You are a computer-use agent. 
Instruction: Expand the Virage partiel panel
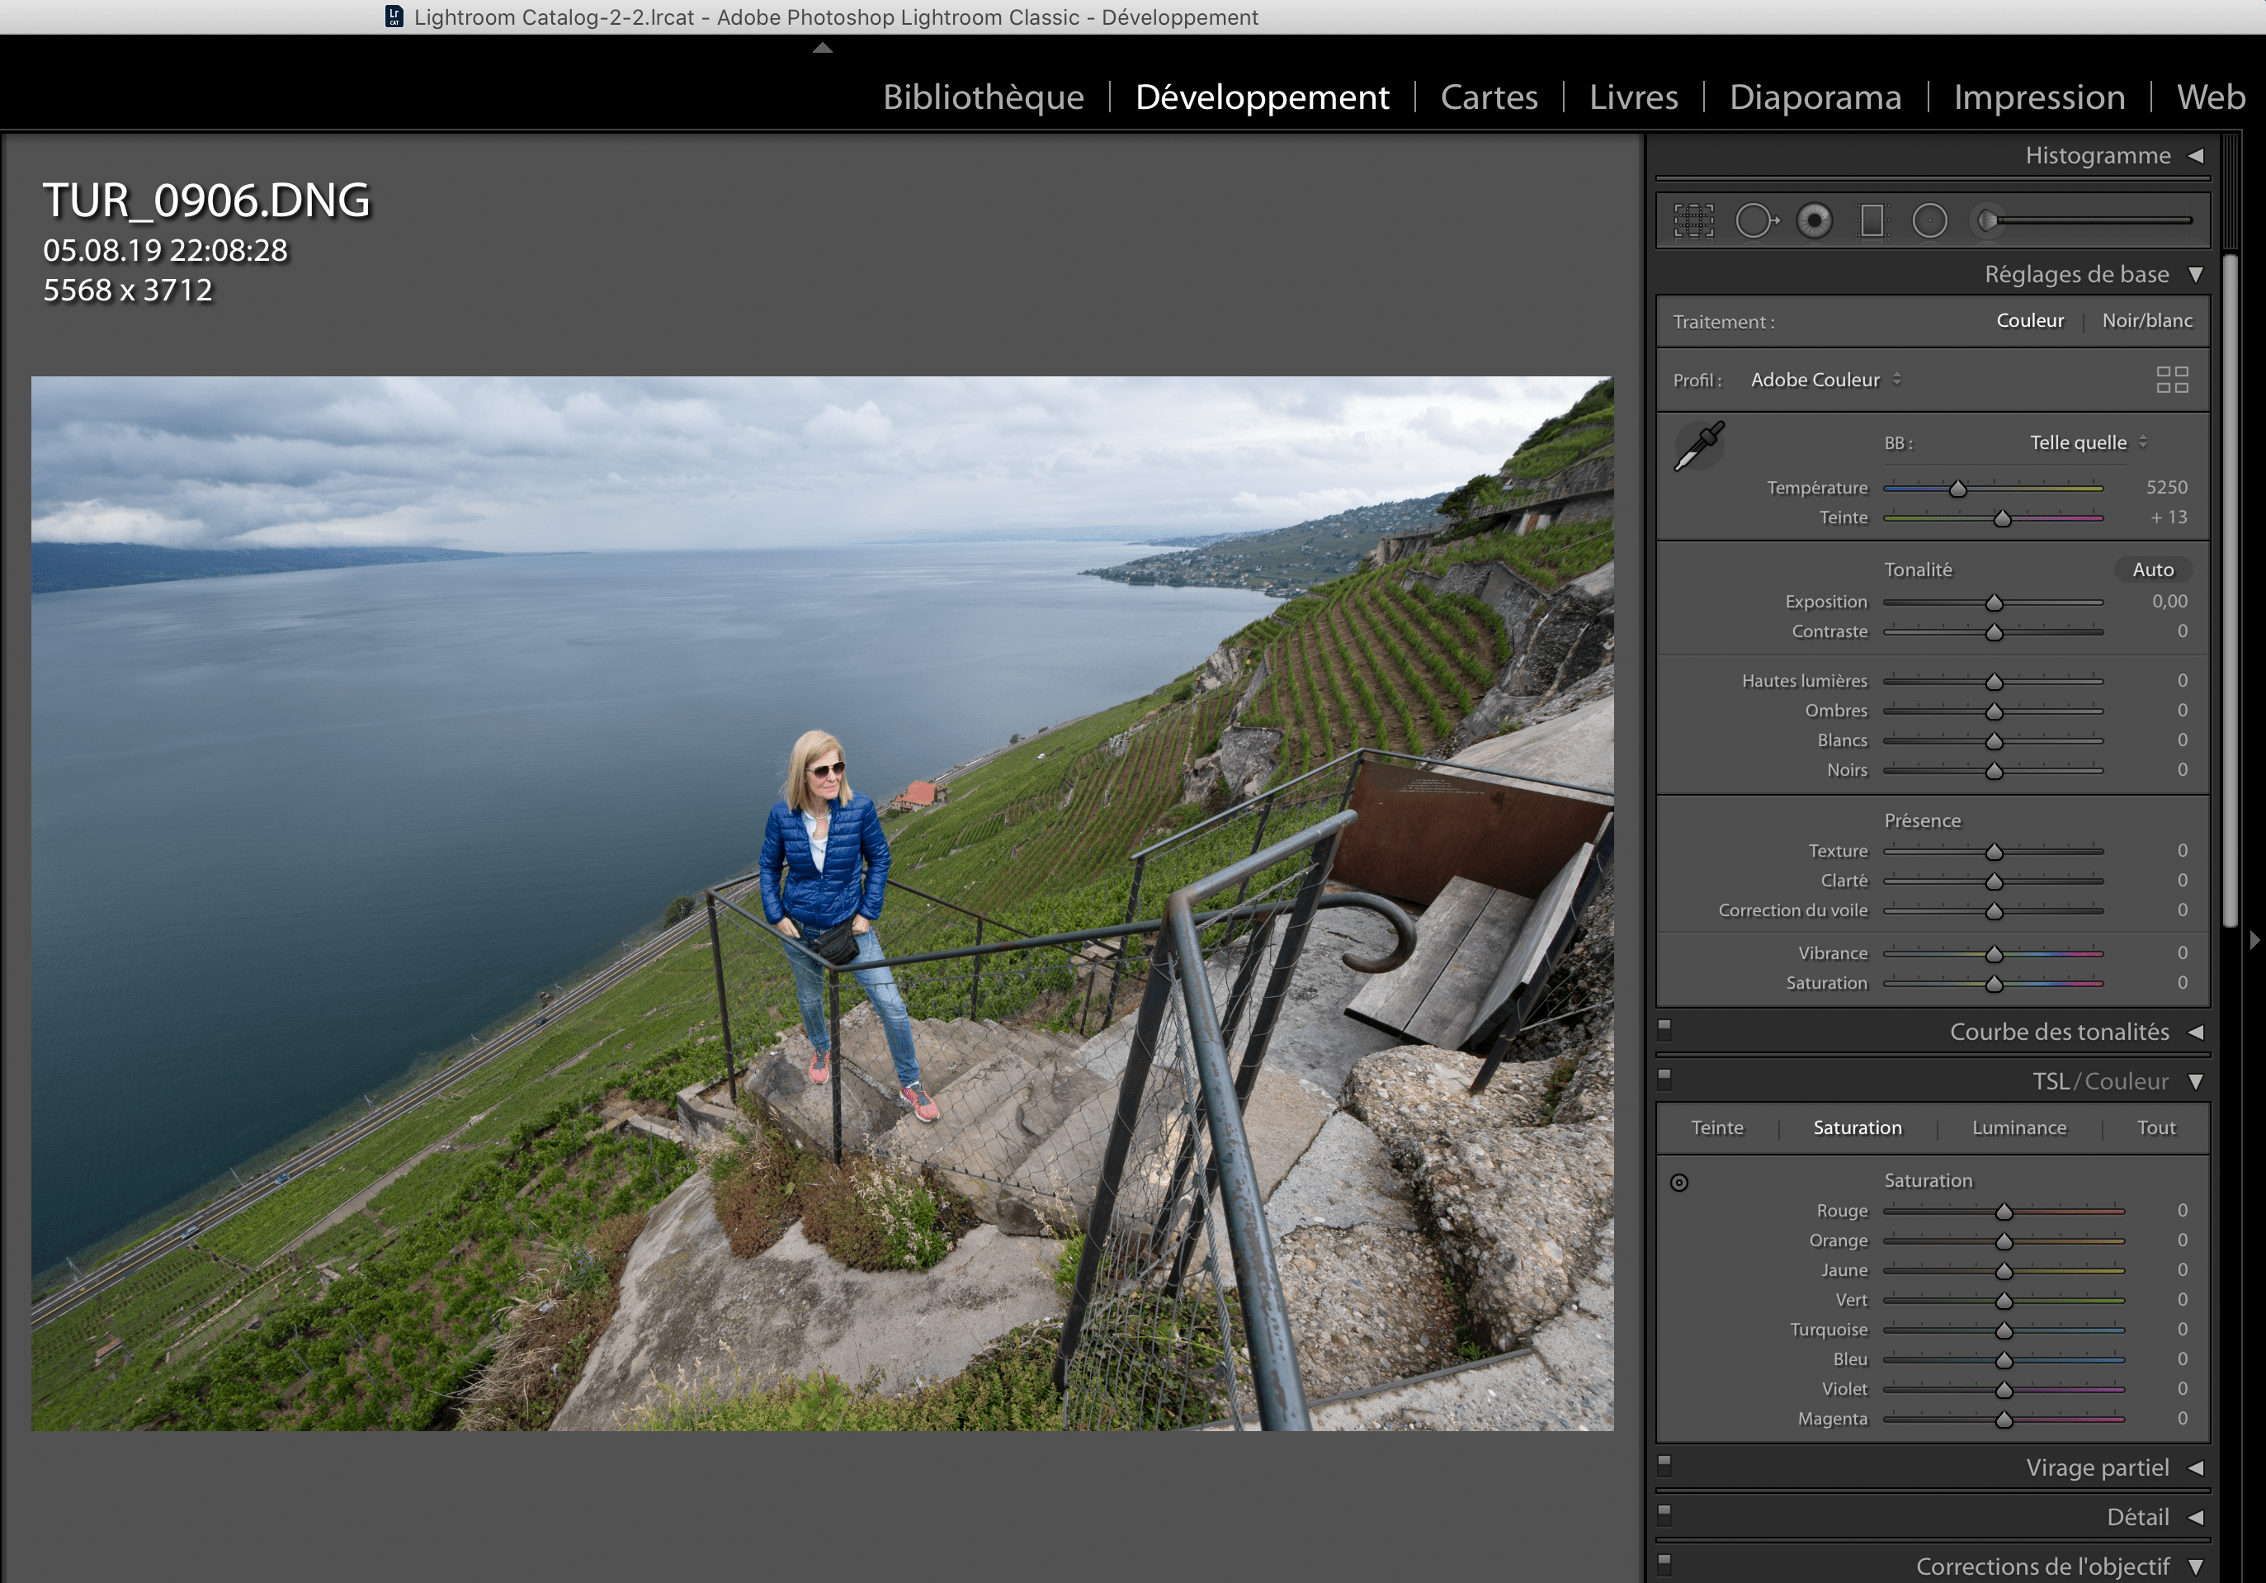(2196, 1468)
